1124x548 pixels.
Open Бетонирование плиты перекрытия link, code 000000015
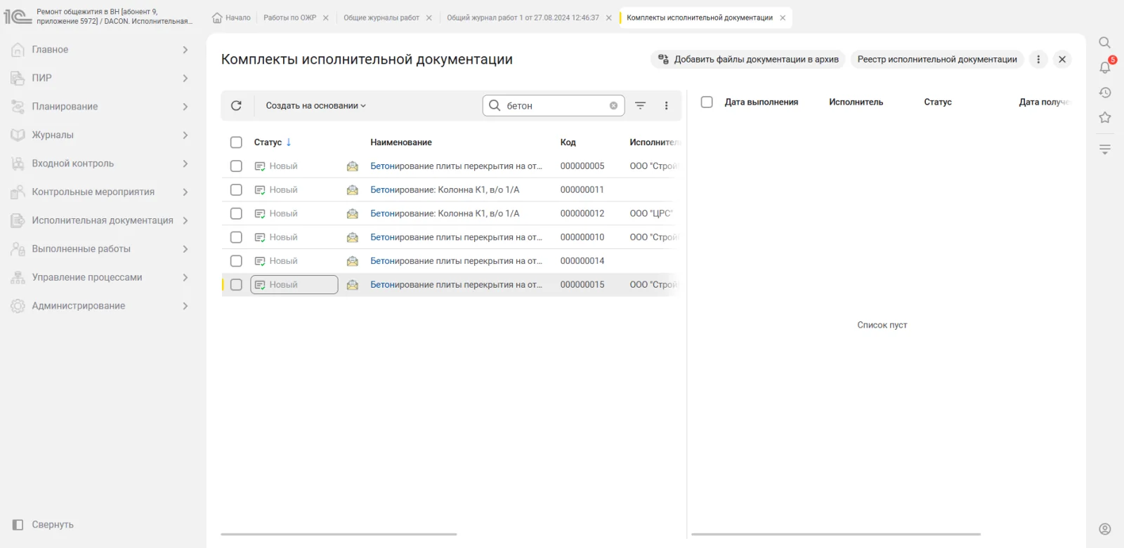pyautogui.click(x=456, y=285)
